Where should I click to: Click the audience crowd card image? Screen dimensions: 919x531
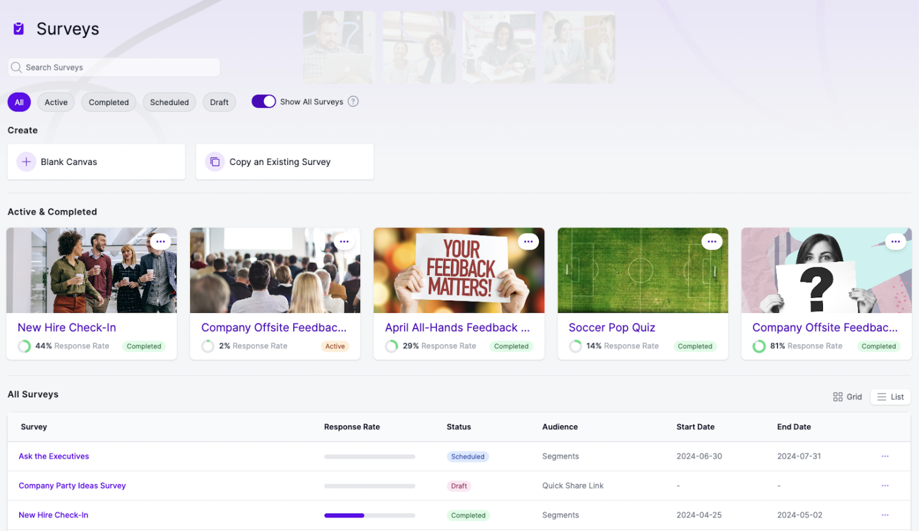275,271
